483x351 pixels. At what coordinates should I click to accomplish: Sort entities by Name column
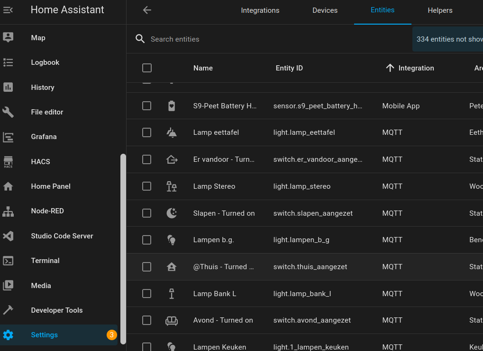tap(203, 68)
